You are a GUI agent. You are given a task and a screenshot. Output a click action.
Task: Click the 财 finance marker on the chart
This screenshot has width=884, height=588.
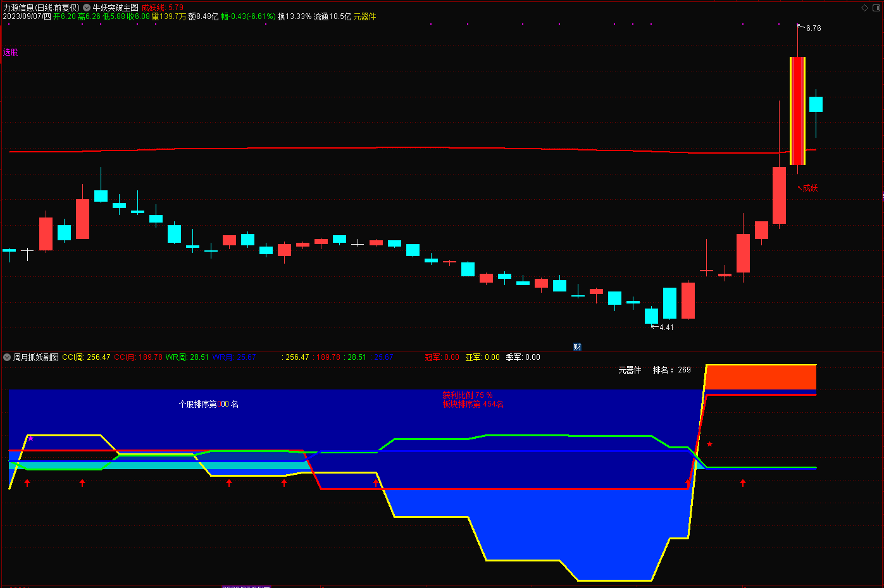[x=577, y=346]
